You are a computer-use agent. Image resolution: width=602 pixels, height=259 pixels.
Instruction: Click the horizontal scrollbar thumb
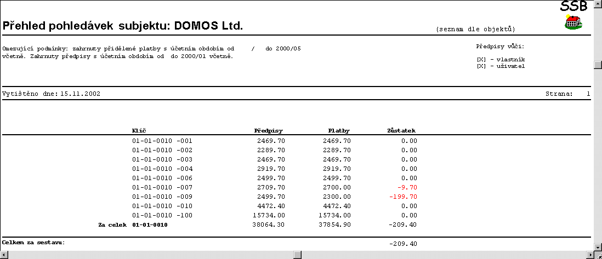coord(297,255)
